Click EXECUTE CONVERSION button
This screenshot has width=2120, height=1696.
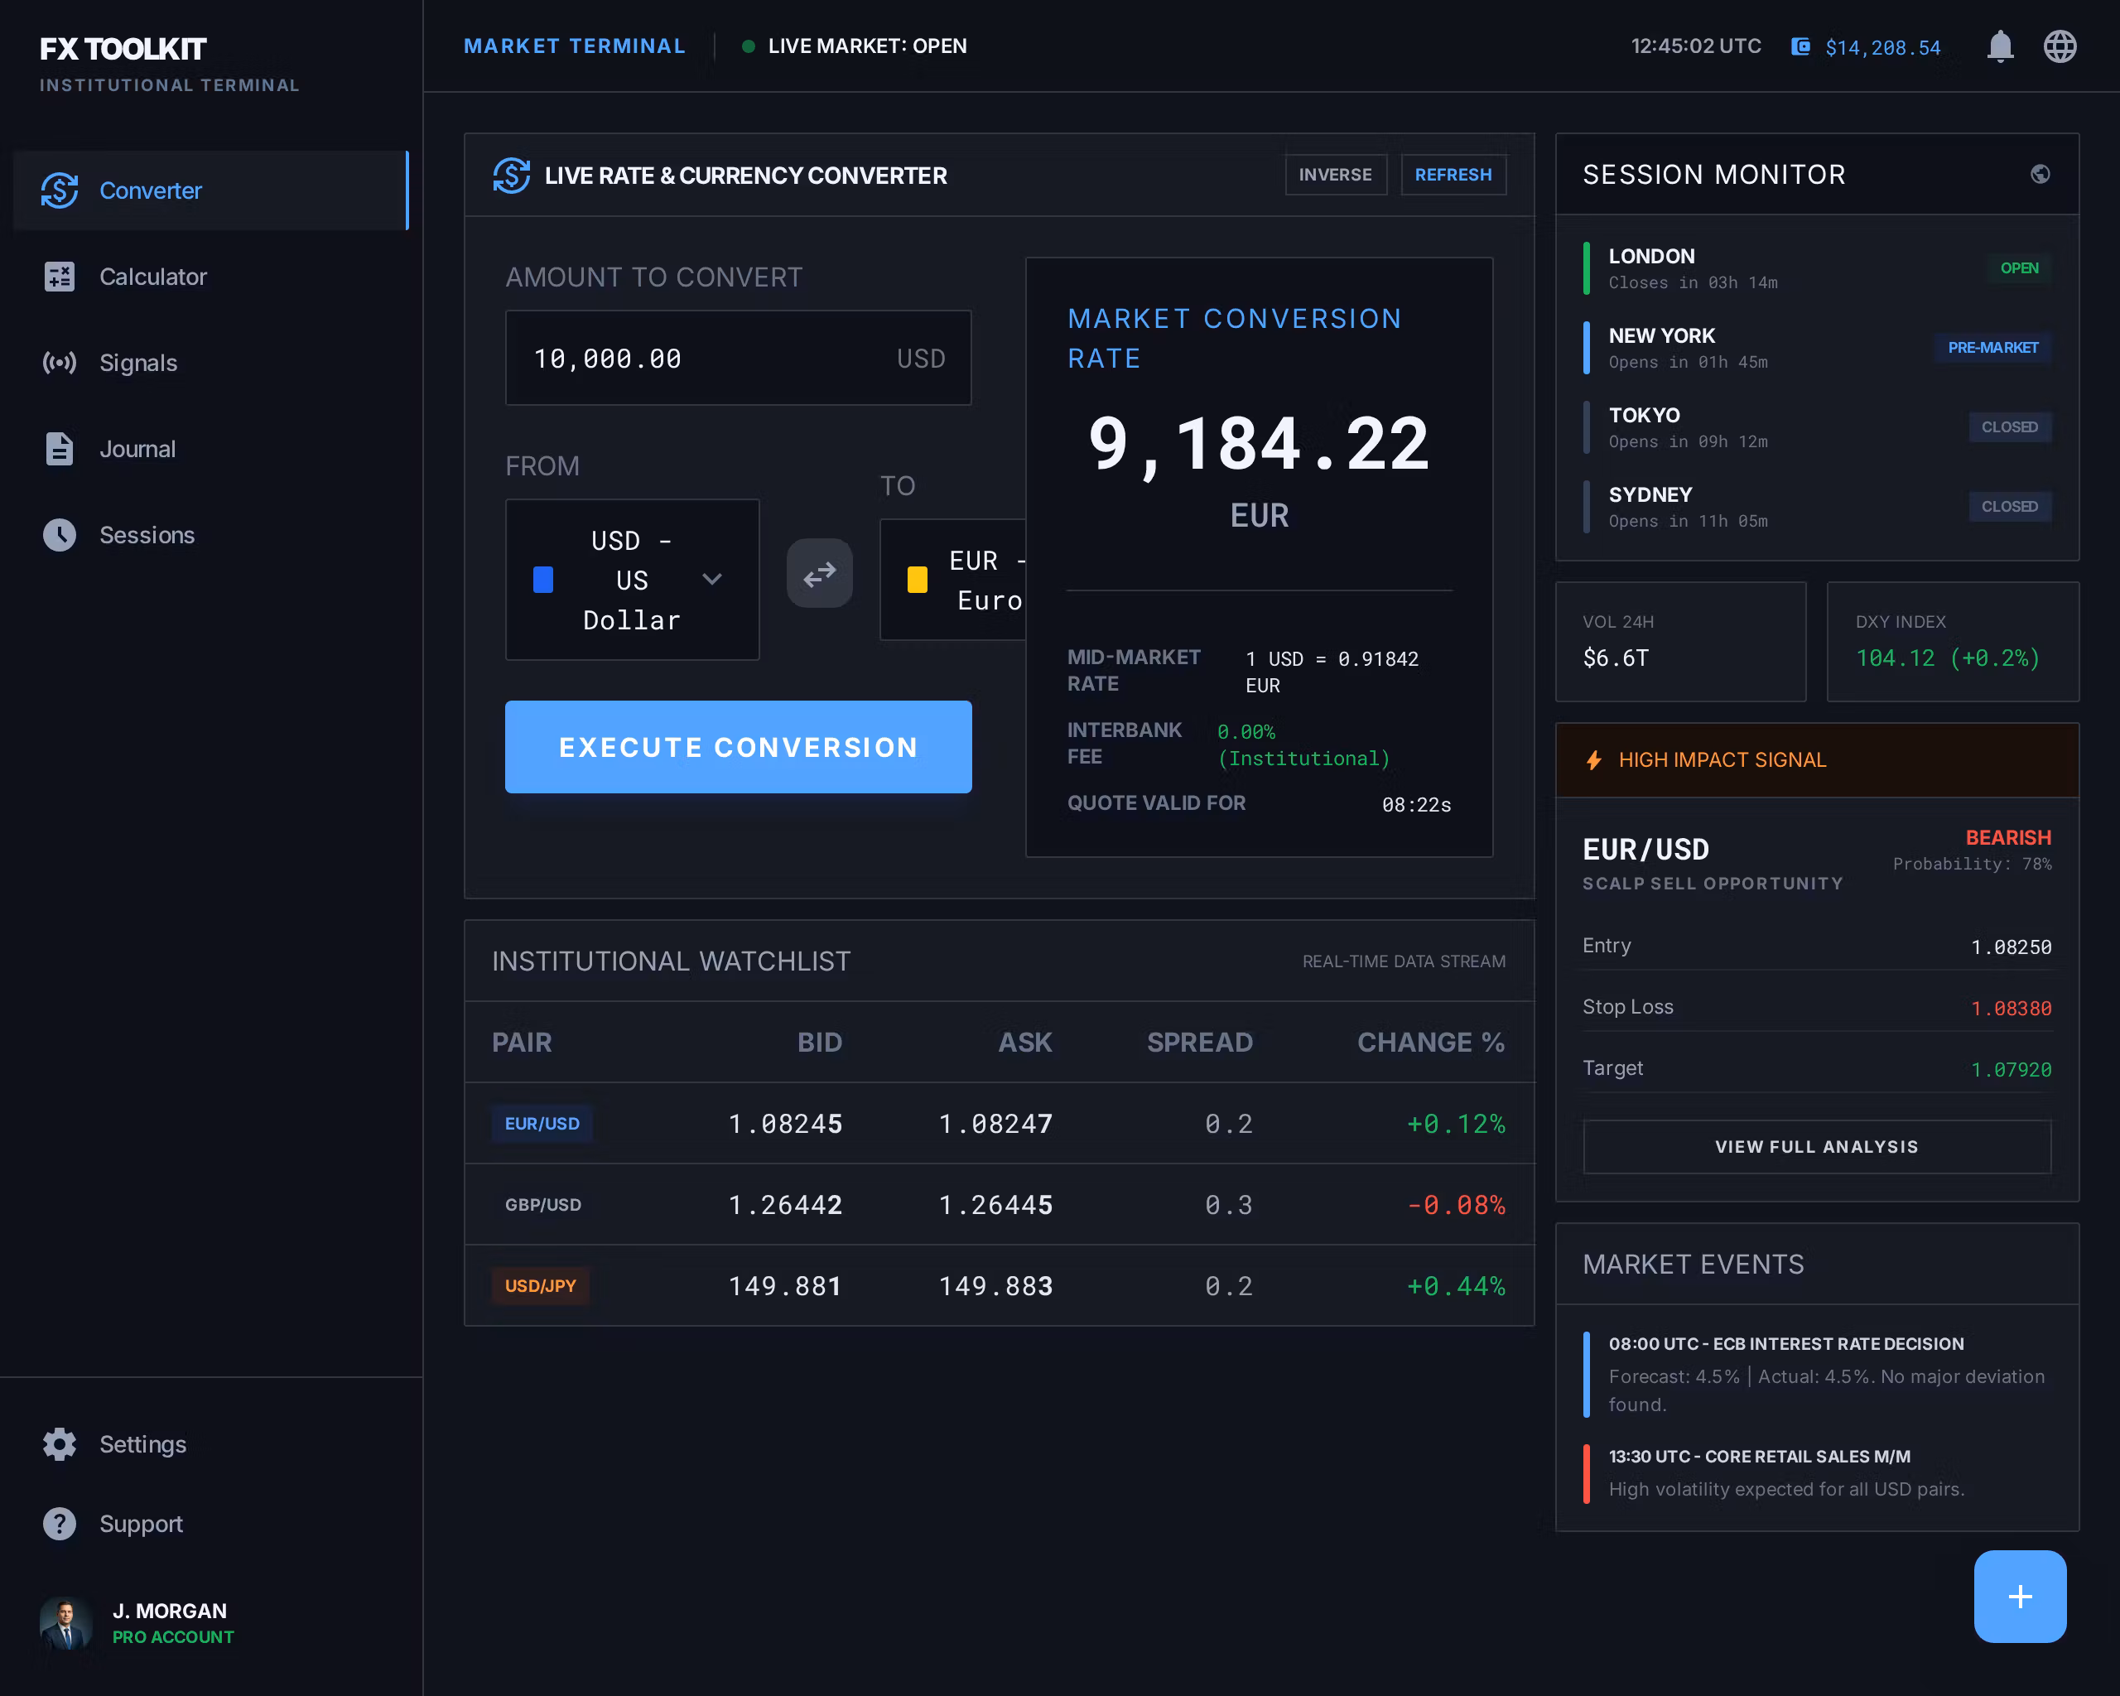click(x=739, y=746)
